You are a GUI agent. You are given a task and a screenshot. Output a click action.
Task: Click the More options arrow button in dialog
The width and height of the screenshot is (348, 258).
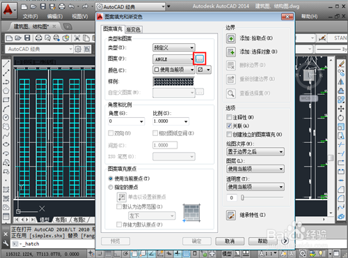click(x=285, y=241)
